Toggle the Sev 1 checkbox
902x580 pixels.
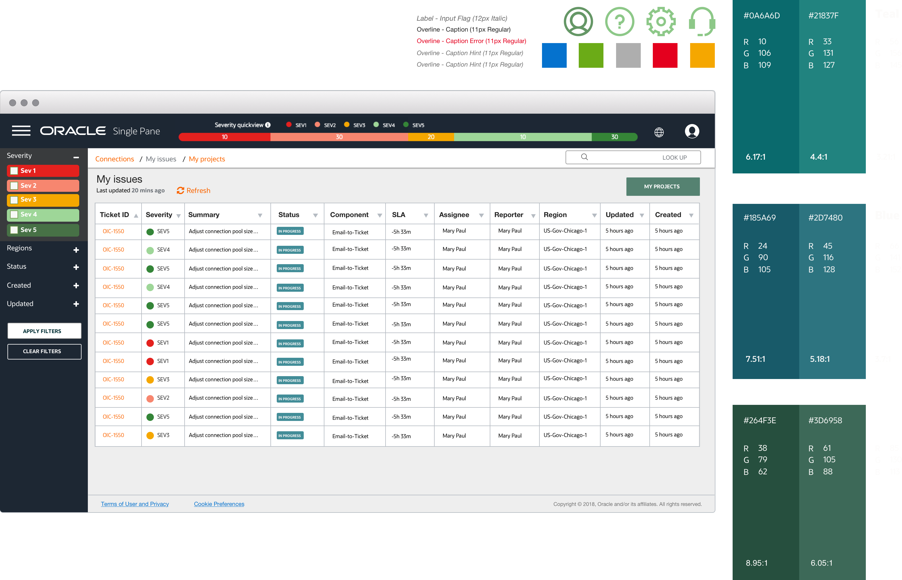(x=14, y=171)
